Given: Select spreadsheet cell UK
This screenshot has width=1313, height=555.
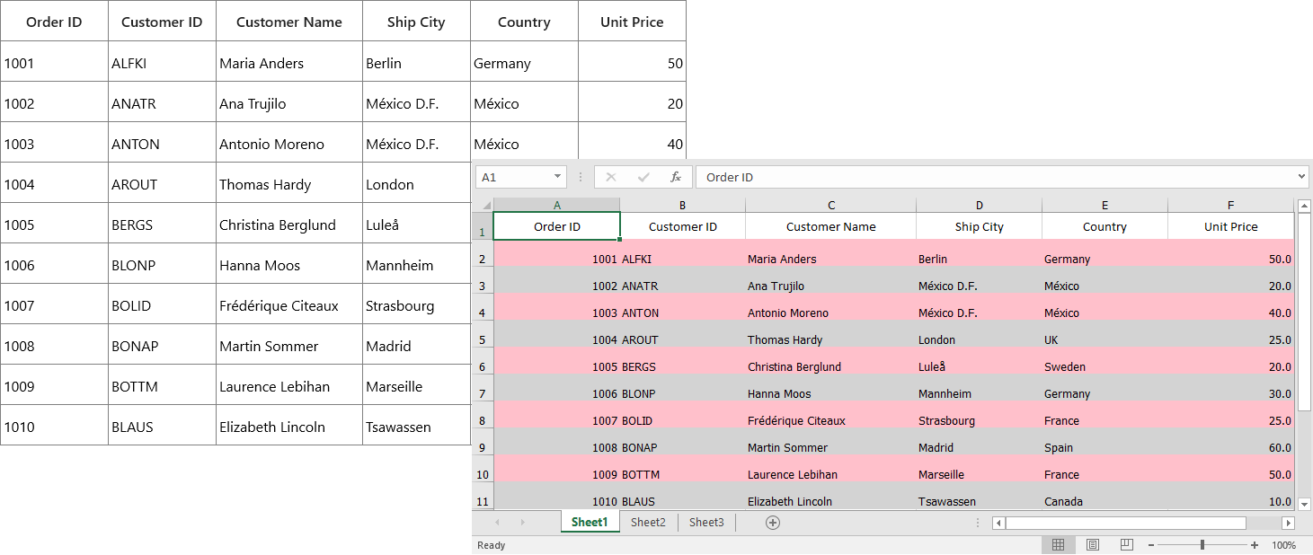Looking at the screenshot, I should (1105, 334).
